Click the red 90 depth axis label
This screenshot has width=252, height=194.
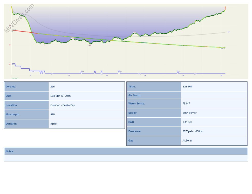pos(10,64)
